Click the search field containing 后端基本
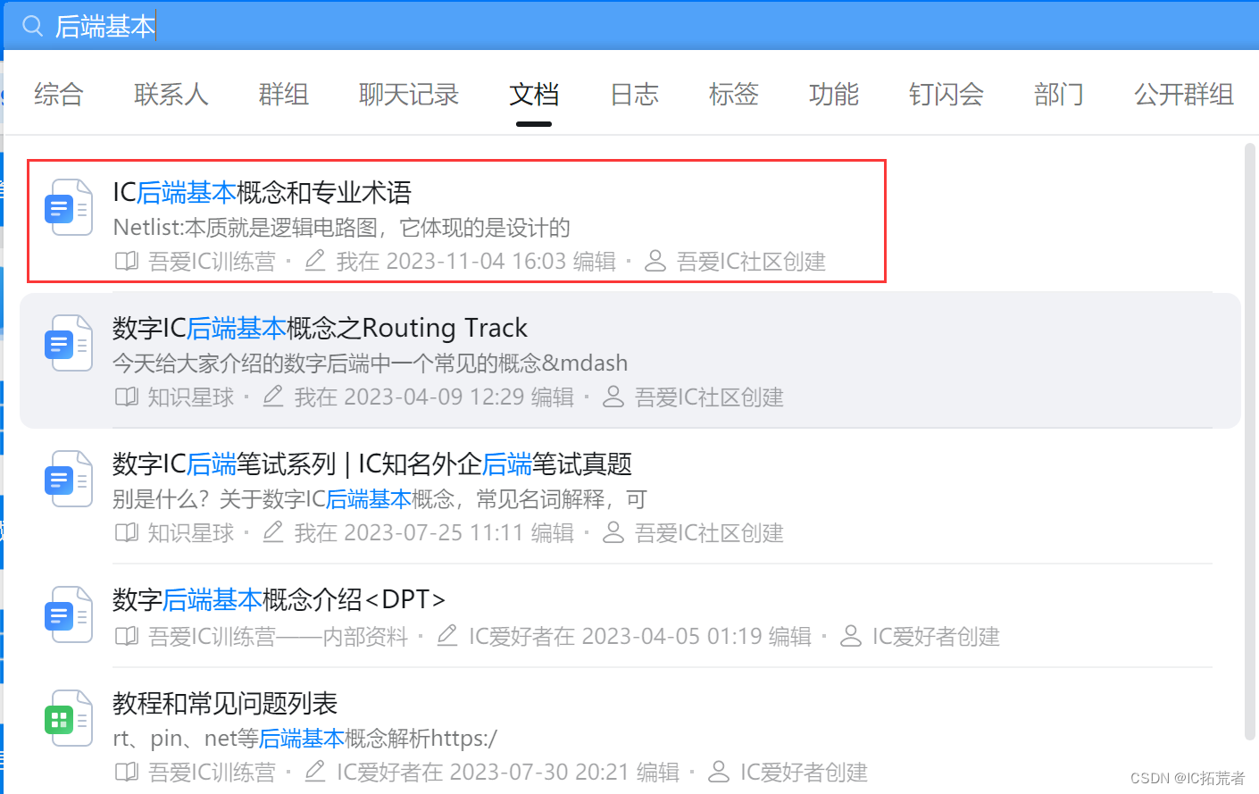Screen dimensions: 1259x794 point(629,26)
